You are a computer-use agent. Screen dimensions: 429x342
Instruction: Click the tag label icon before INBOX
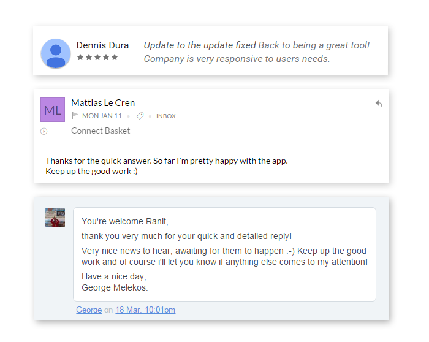[140, 116]
